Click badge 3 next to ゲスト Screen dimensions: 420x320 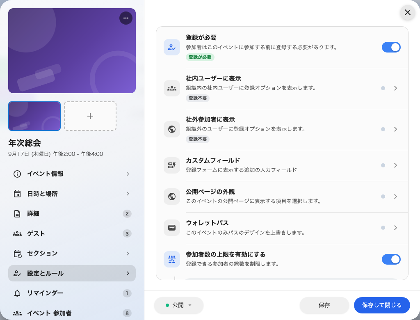127,234
